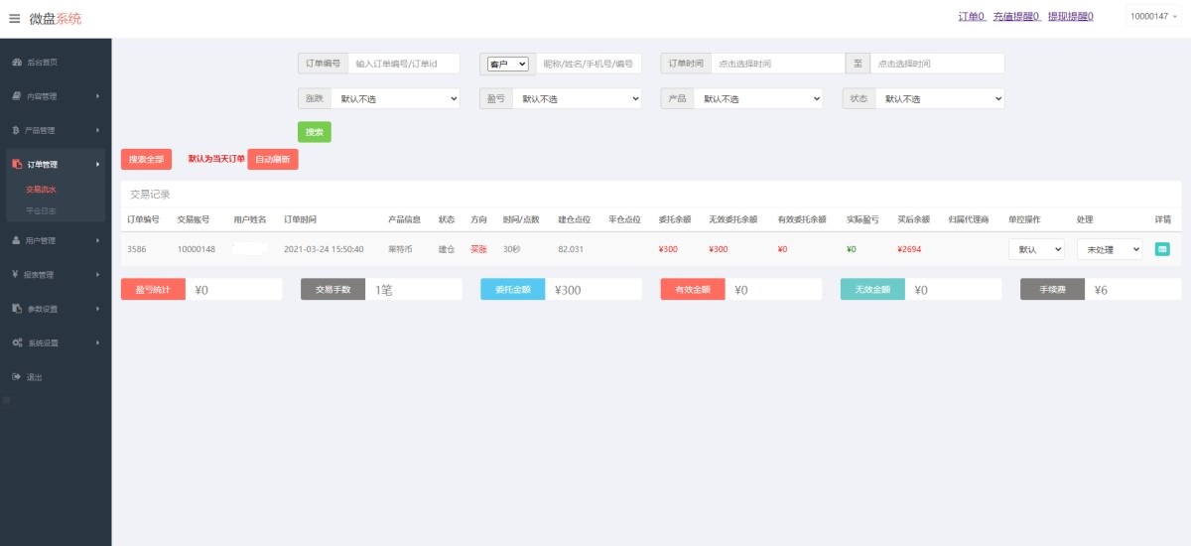Open the 报表管理 menu item
The height and width of the screenshot is (546, 1191).
(56, 274)
